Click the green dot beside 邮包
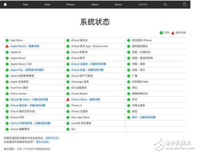 point(129,111)
